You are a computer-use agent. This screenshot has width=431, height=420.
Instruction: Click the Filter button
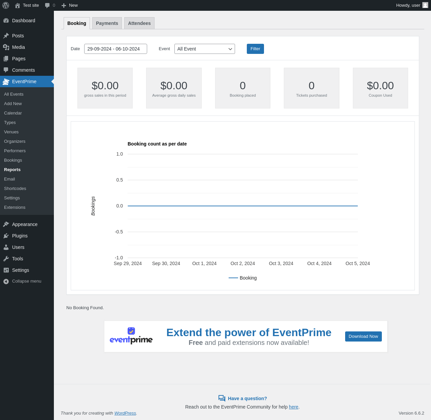pyautogui.click(x=255, y=49)
